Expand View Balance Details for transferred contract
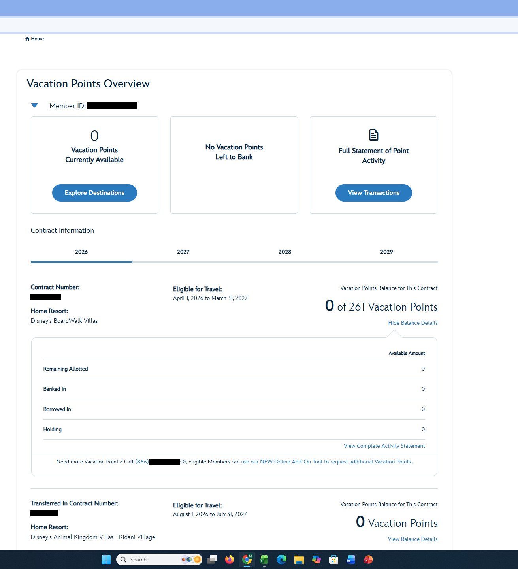This screenshot has width=518, height=569. point(413,539)
